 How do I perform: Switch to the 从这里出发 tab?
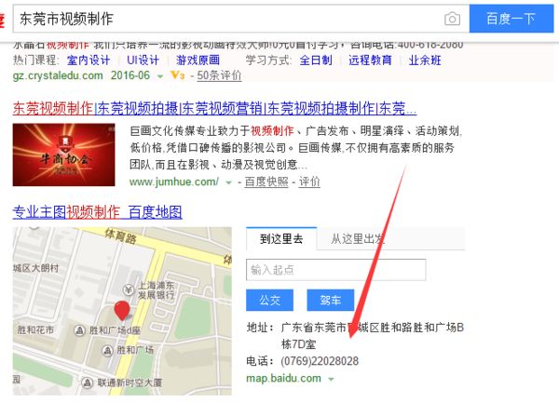358,238
